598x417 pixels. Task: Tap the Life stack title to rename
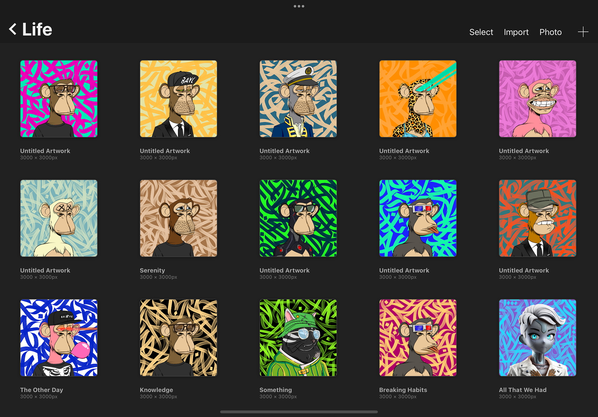[x=37, y=30]
